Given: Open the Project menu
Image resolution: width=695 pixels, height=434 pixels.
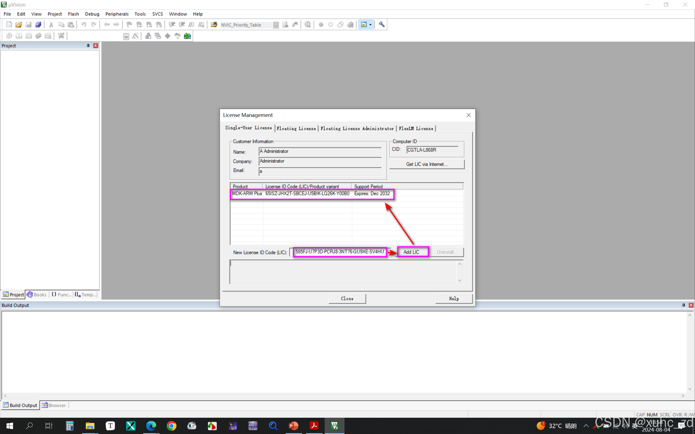Looking at the screenshot, I should coord(55,14).
